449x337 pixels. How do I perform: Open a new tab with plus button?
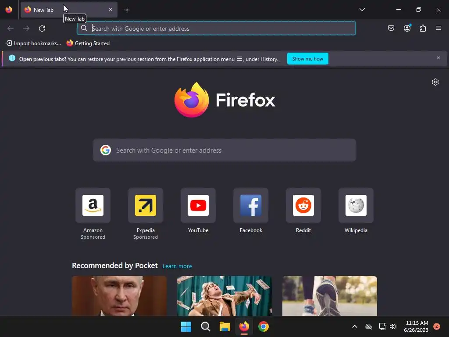point(127,10)
